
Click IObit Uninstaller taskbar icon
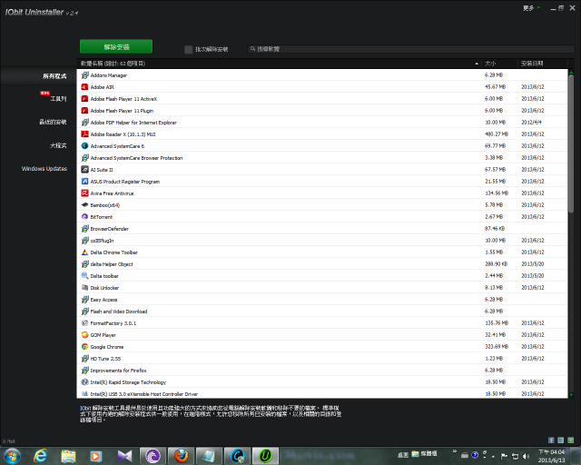pyautogui.click(x=265, y=456)
